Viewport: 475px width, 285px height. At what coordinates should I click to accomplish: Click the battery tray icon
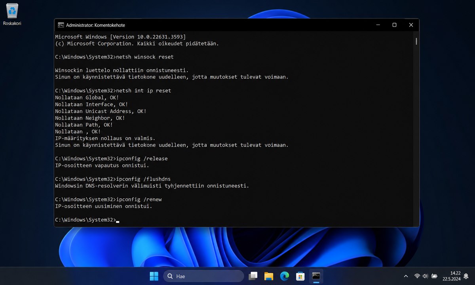434,276
